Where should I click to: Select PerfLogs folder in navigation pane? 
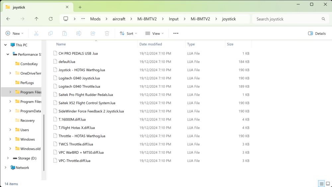click(27, 83)
